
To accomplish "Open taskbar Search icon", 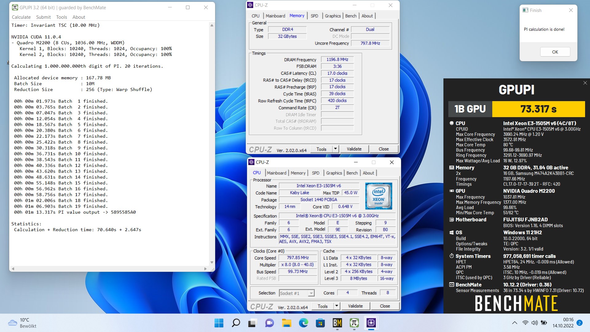I will [x=236, y=323].
